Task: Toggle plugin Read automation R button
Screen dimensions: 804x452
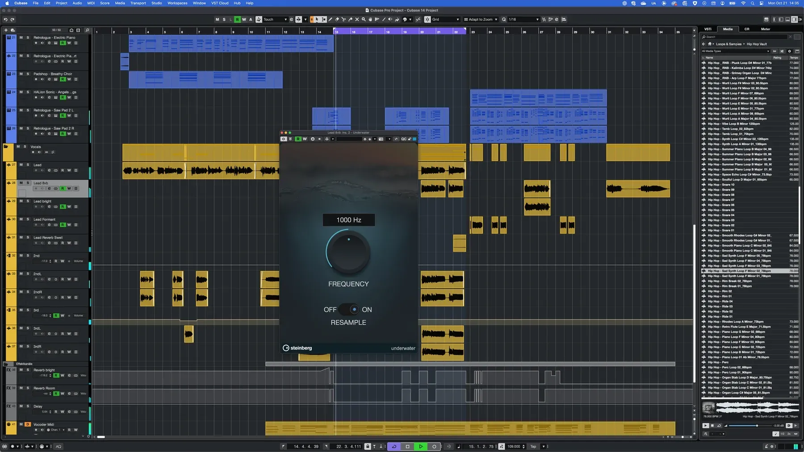Action: 298,139
